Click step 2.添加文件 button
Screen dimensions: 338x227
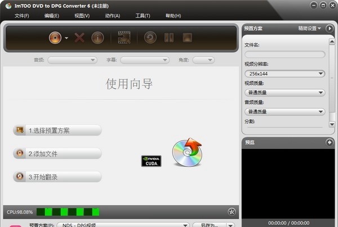tap(57, 153)
